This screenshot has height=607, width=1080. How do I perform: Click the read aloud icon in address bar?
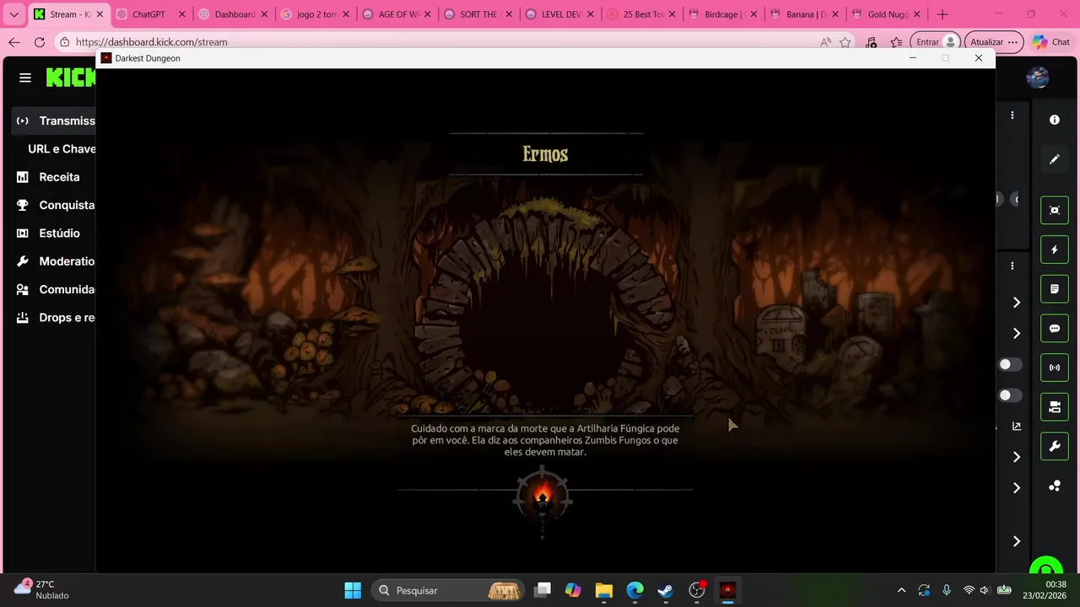pos(825,42)
